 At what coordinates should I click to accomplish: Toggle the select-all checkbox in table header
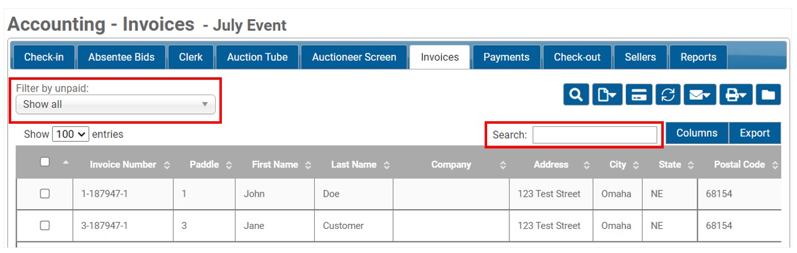[45, 162]
